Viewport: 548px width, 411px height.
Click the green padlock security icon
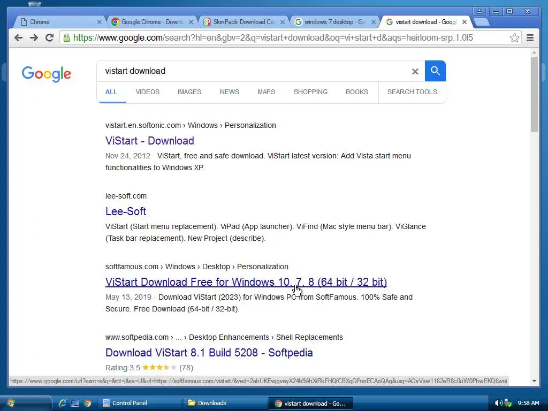(66, 38)
